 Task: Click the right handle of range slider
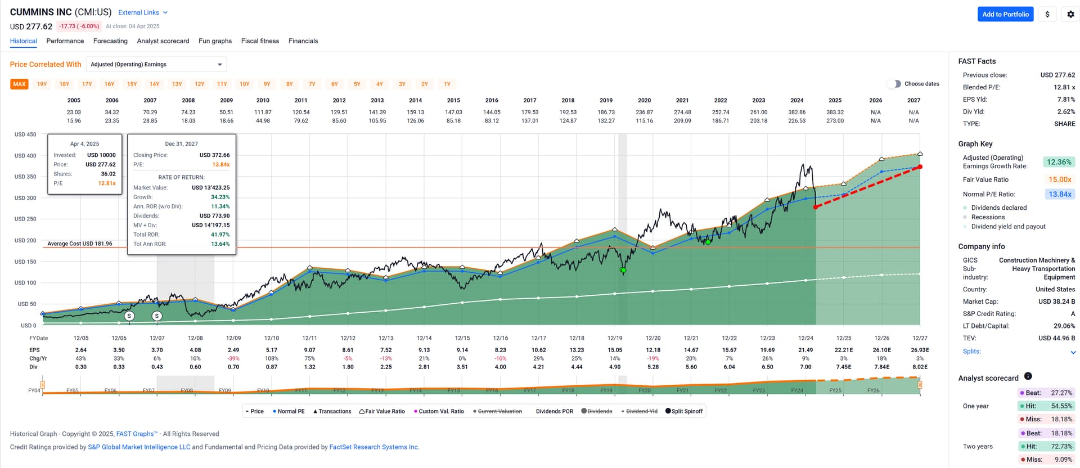click(920, 385)
